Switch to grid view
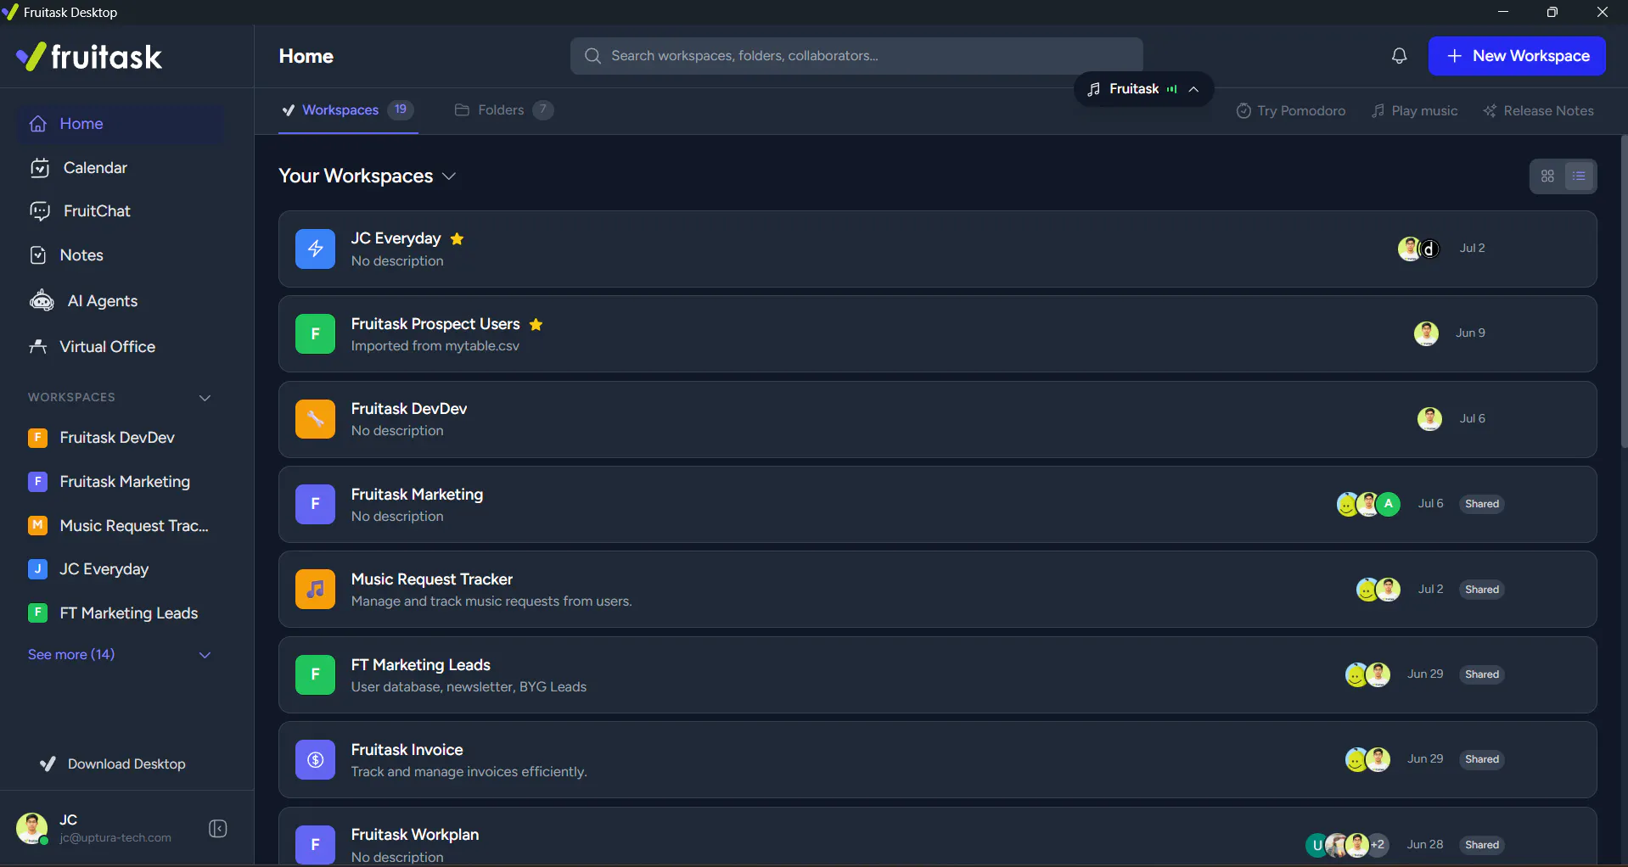The image size is (1628, 867). click(x=1547, y=176)
